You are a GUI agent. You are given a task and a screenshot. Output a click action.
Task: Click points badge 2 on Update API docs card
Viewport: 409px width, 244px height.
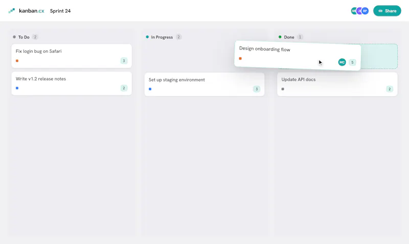(x=390, y=89)
